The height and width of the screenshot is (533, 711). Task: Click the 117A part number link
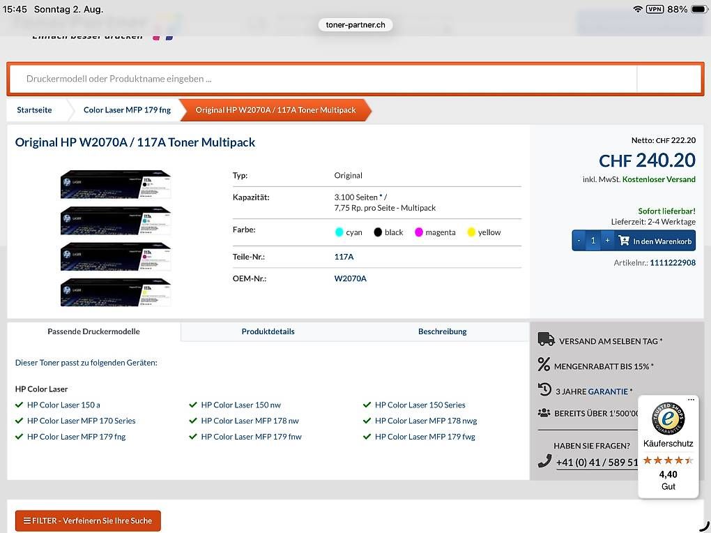click(x=344, y=257)
